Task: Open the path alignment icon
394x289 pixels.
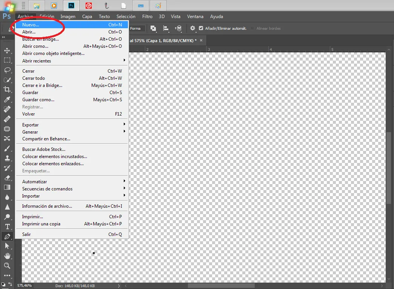Action: pyautogui.click(x=166, y=28)
